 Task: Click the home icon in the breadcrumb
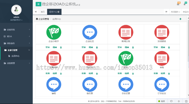pos(37,19)
